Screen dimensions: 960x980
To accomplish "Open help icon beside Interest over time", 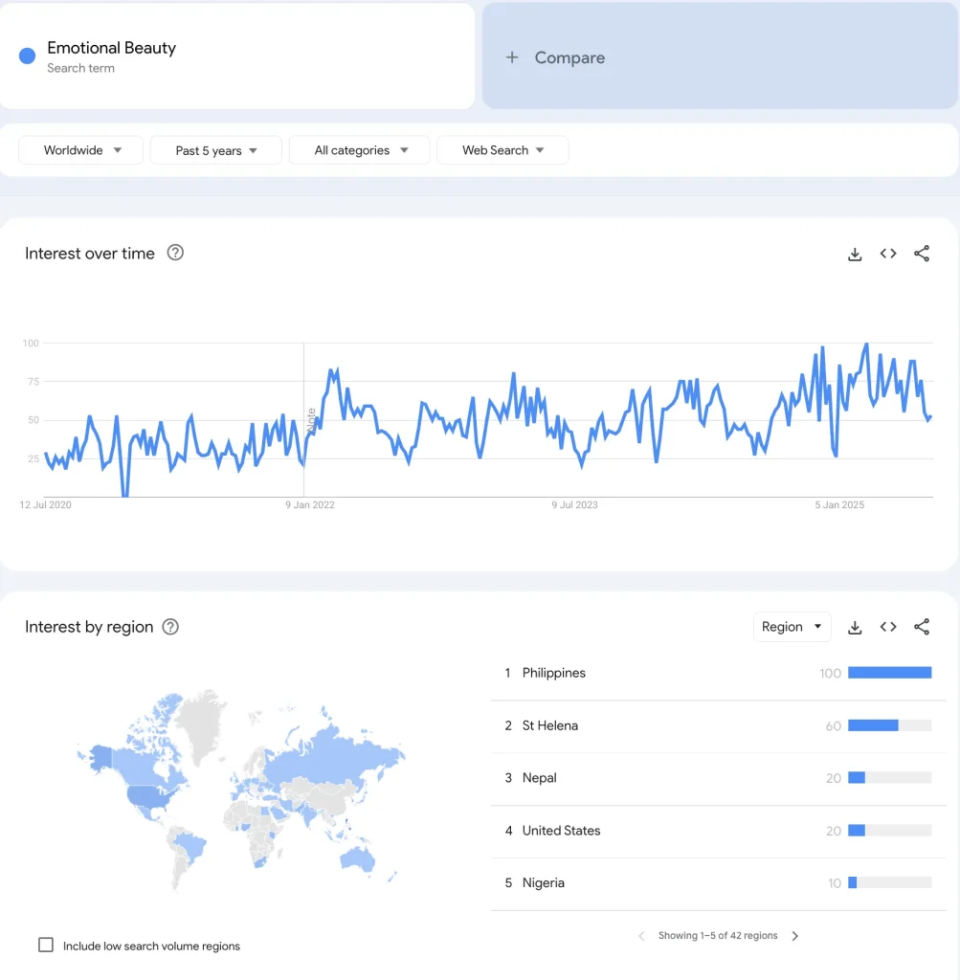I will click(175, 253).
